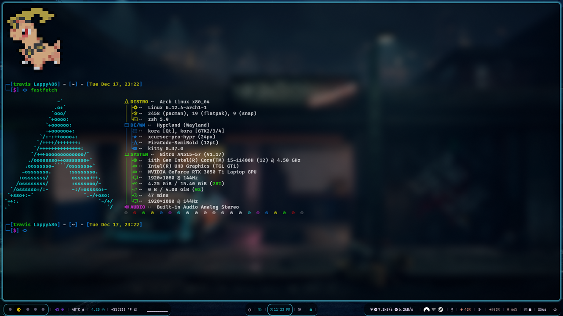This screenshot has height=316, width=563.
Task: Mute the microphone 66% module
Action: pyautogui.click(x=512, y=309)
